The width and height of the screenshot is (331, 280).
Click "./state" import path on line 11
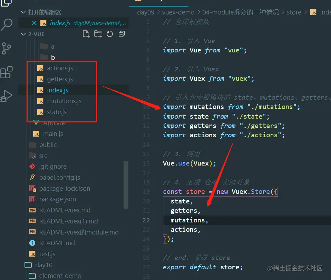(x=249, y=117)
